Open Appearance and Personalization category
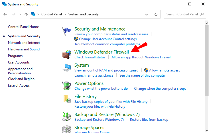This screenshot has height=133, width=209. (20, 71)
